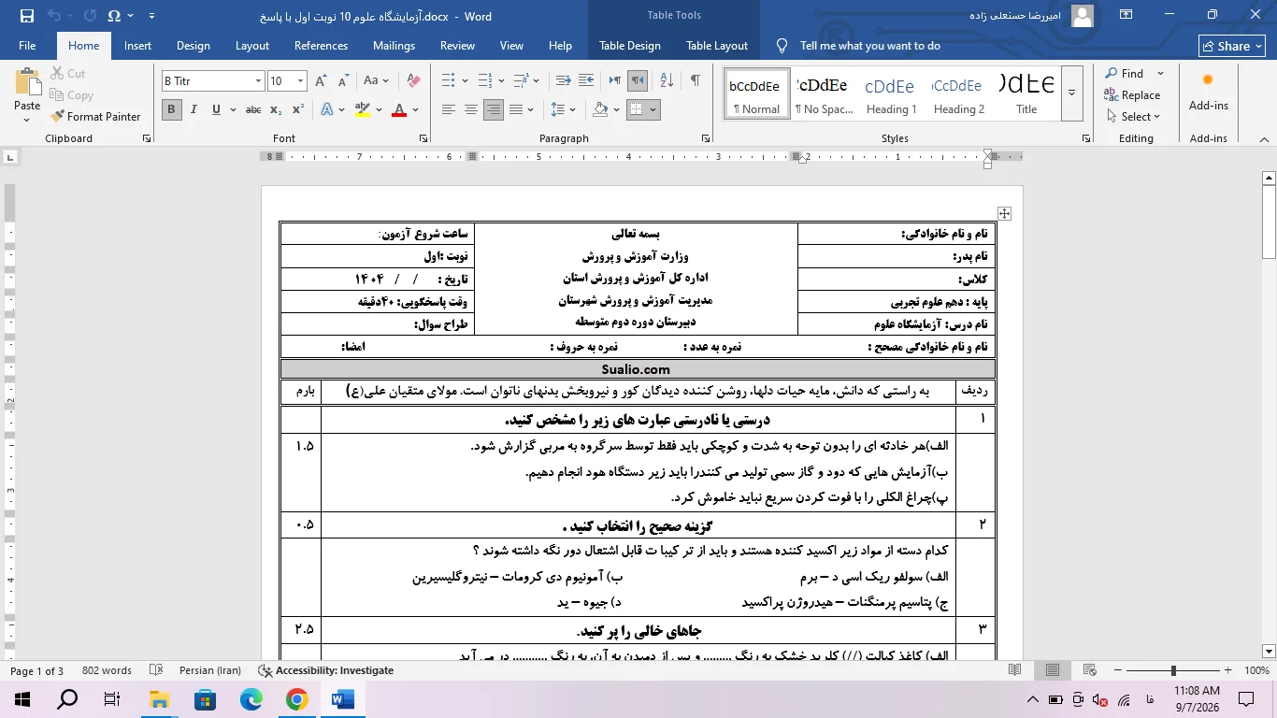
Task: Open the ribbon display options icon
Action: pyautogui.click(x=1126, y=15)
